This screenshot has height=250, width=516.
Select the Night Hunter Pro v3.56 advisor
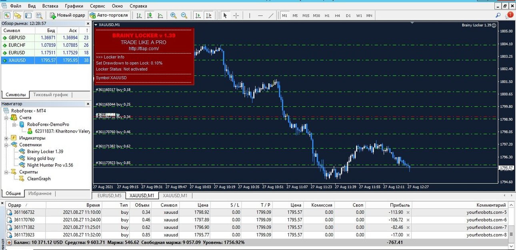pyautogui.click(x=50, y=165)
